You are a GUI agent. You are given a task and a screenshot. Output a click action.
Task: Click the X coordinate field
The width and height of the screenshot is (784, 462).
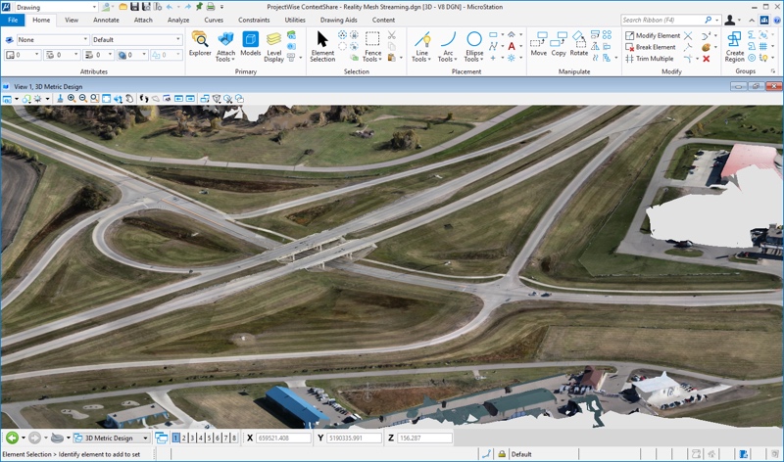(x=283, y=439)
